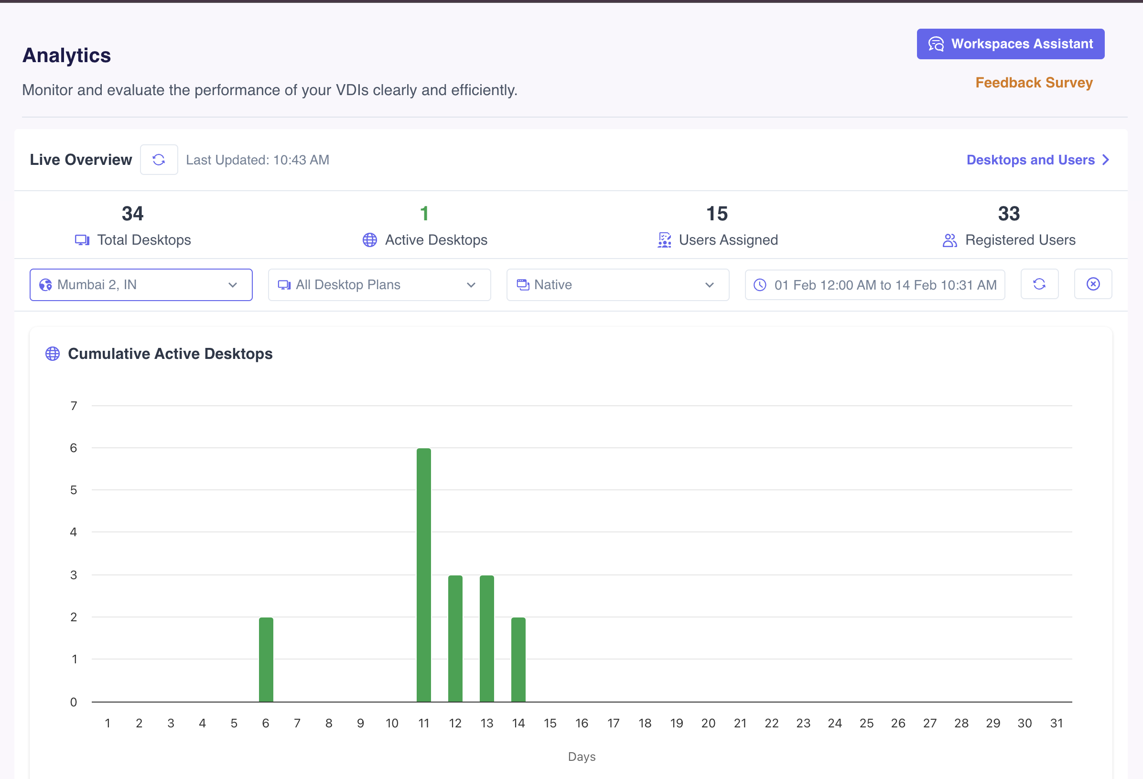Click the Users Assigned icon
The width and height of the screenshot is (1143, 779).
[x=664, y=240]
